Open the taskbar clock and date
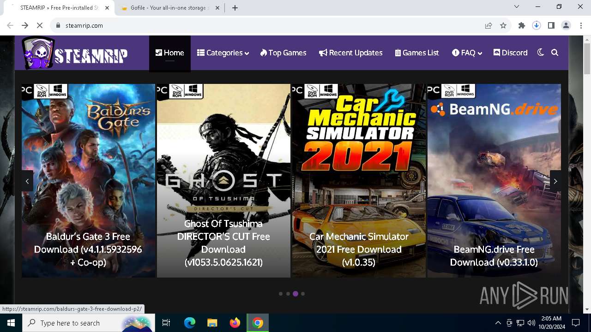The width and height of the screenshot is (591, 332). coord(551,323)
